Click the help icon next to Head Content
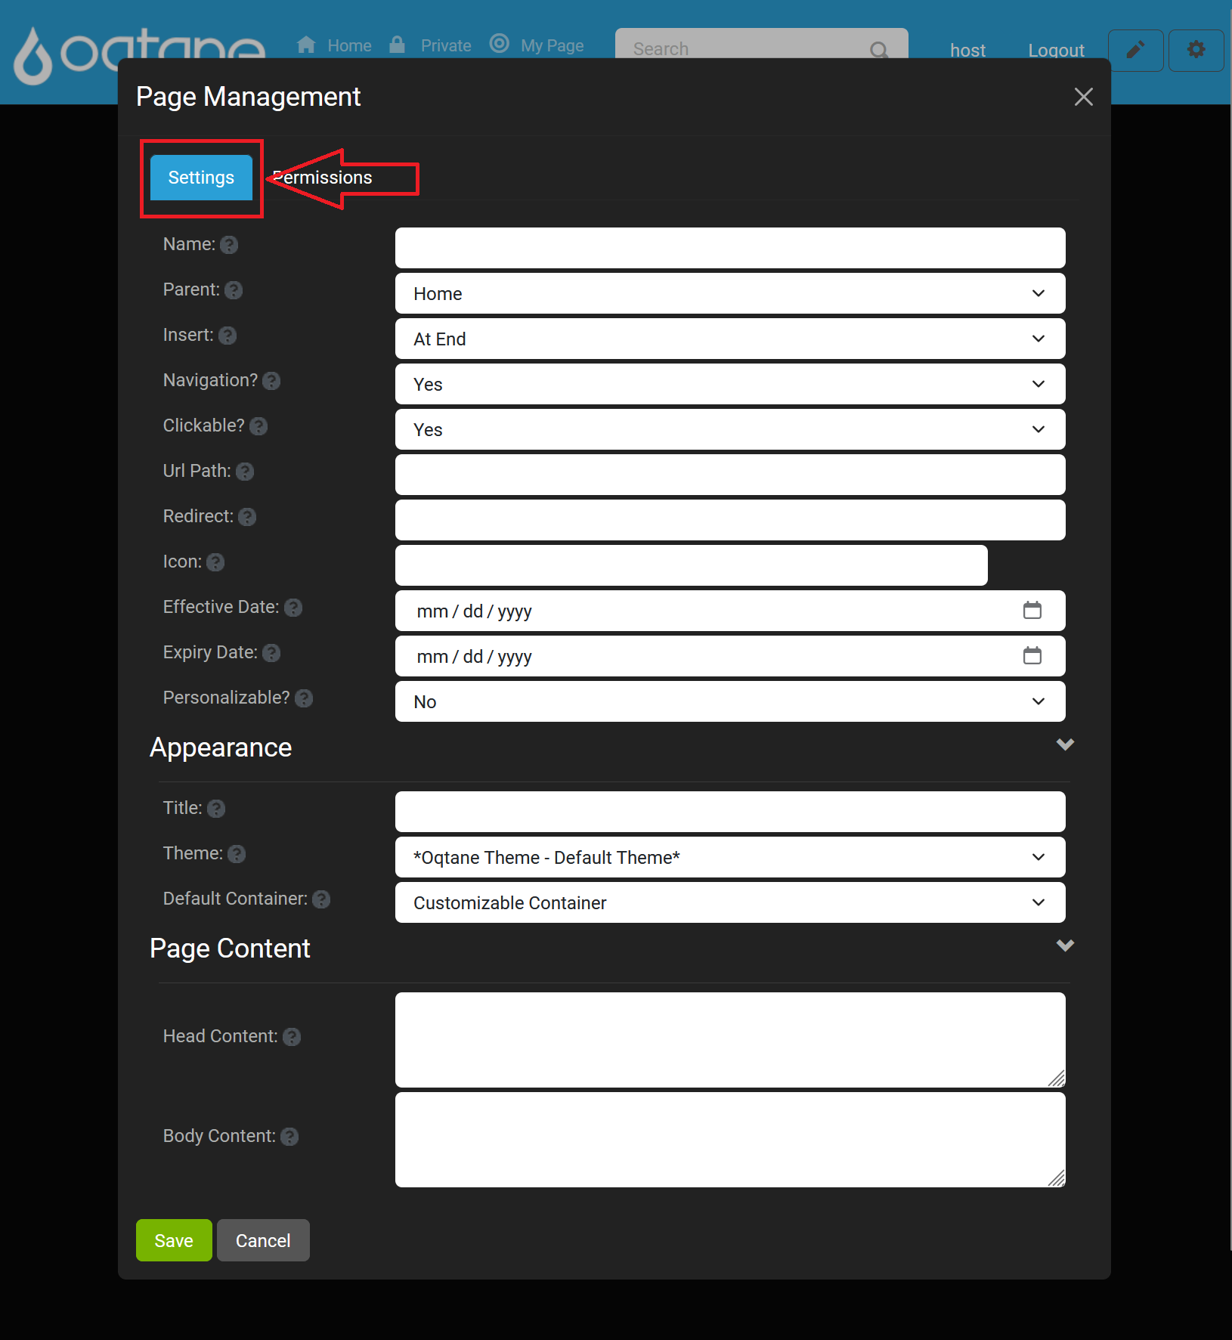This screenshot has width=1232, height=1340. pyautogui.click(x=292, y=1037)
